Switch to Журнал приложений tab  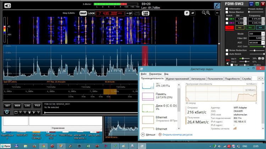coord(177,79)
